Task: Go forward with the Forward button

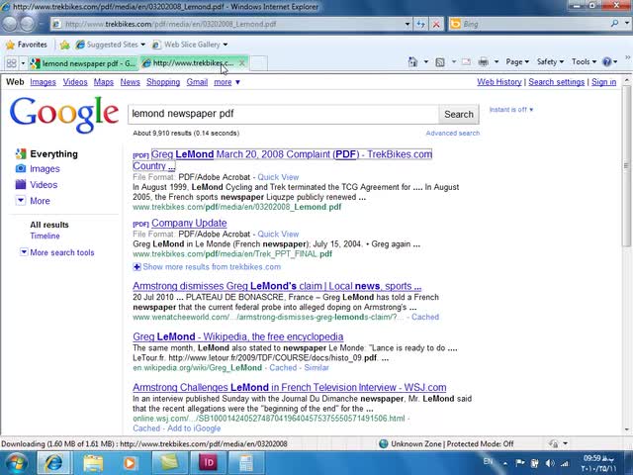Action: coord(28,24)
